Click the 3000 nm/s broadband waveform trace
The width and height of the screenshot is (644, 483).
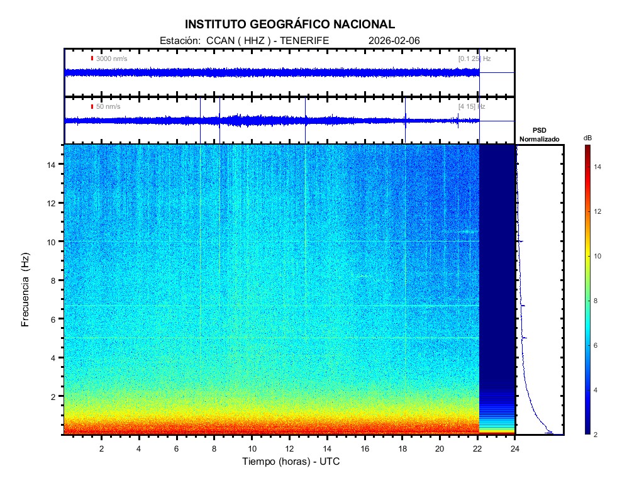(x=270, y=73)
